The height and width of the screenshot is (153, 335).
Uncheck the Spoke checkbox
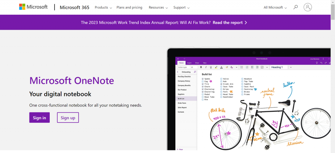[x=203, y=79]
